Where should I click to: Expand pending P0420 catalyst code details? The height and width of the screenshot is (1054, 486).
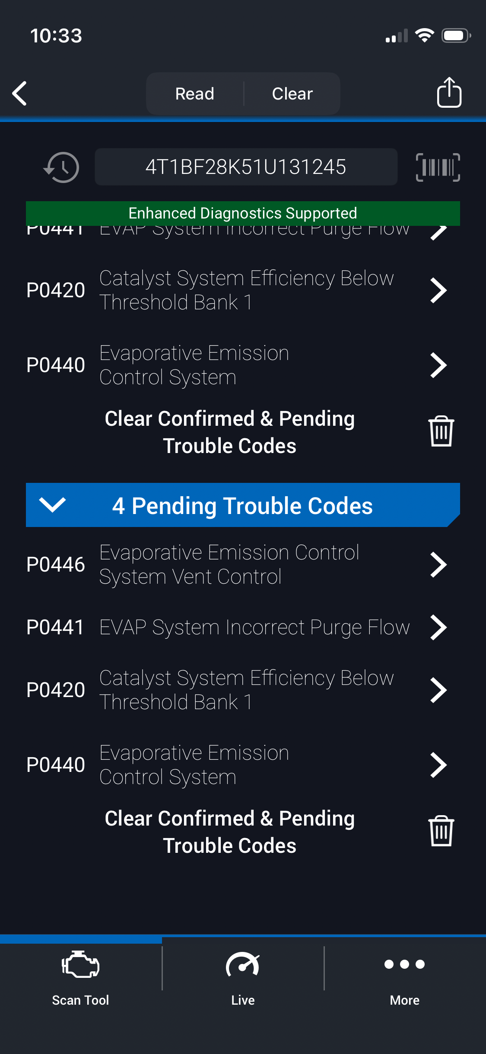coord(438,690)
